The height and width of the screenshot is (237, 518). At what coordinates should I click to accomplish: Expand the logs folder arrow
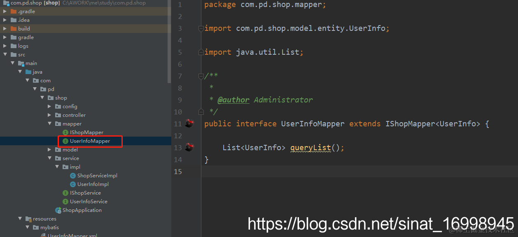(5, 46)
